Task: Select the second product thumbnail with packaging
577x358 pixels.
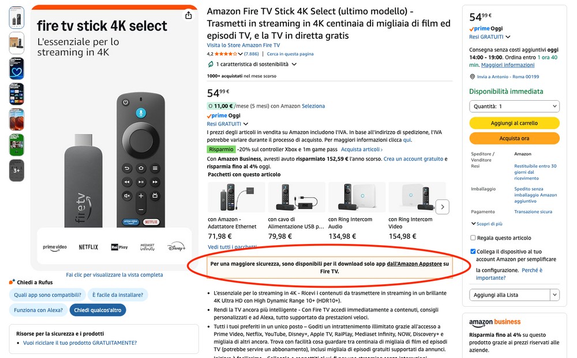Action: coord(17,43)
